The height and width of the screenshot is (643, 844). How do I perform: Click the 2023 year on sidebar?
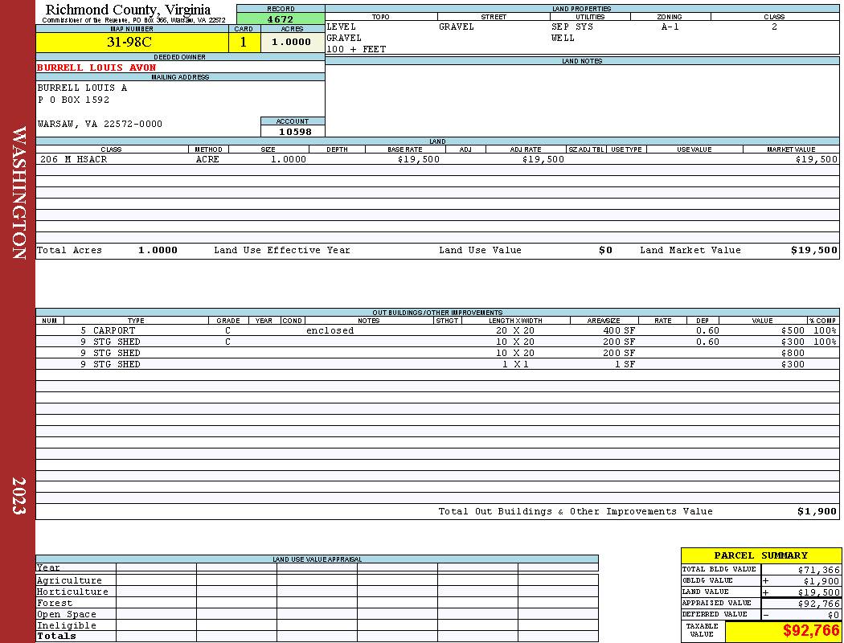click(x=18, y=496)
